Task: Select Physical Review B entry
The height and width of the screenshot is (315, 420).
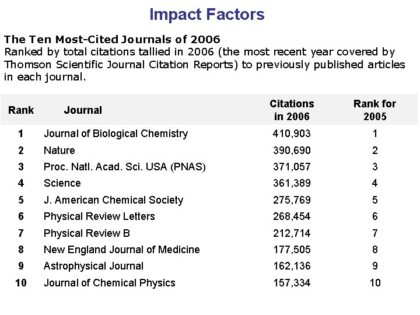Action: (x=87, y=233)
